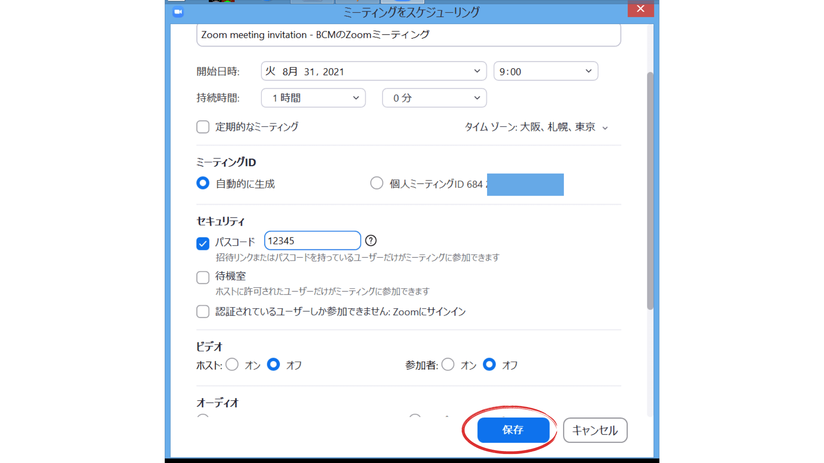The width and height of the screenshot is (824, 463).
Task: Click the キャンセル button
Action: click(595, 430)
